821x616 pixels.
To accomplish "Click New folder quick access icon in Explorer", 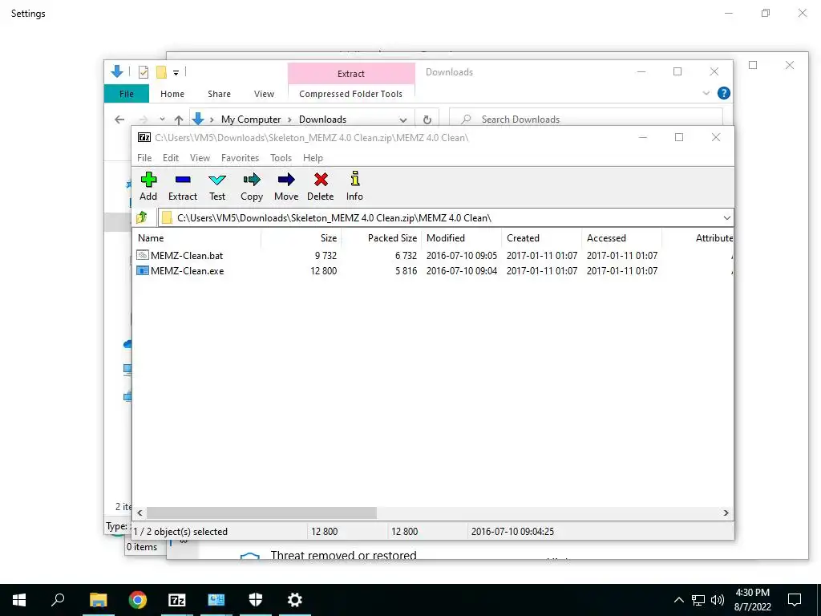I will click(161, 71).
